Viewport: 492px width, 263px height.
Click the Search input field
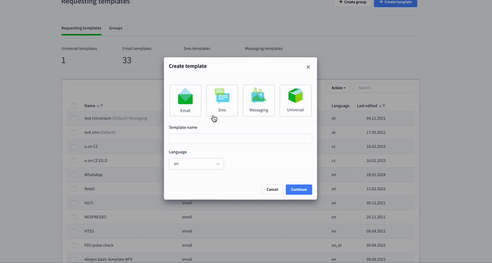[x=384, y=88]
